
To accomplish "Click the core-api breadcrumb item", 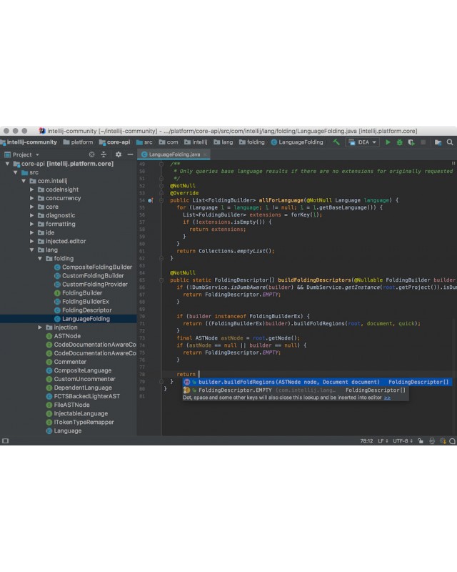I will pos(118,142).
